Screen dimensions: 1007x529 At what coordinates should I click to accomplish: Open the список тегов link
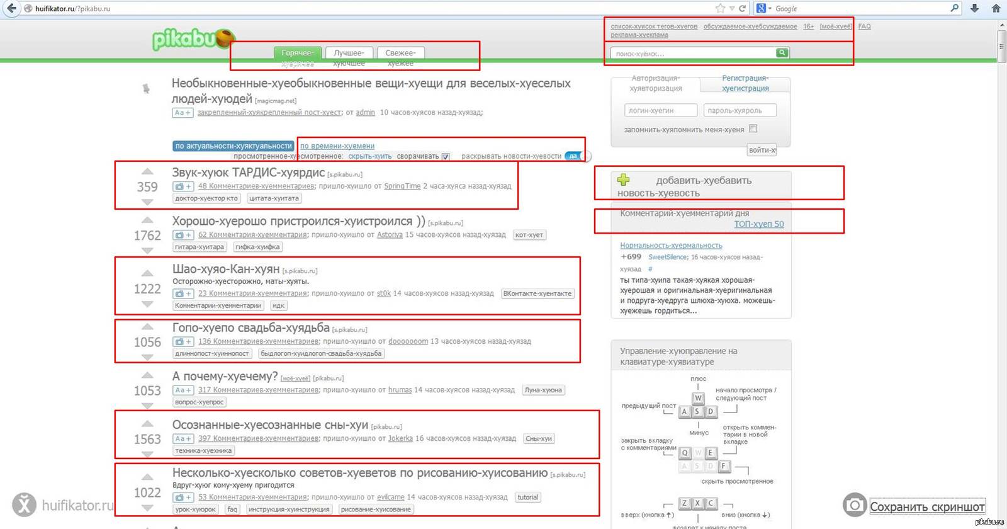pyautogui.click(x=654, y=26)
